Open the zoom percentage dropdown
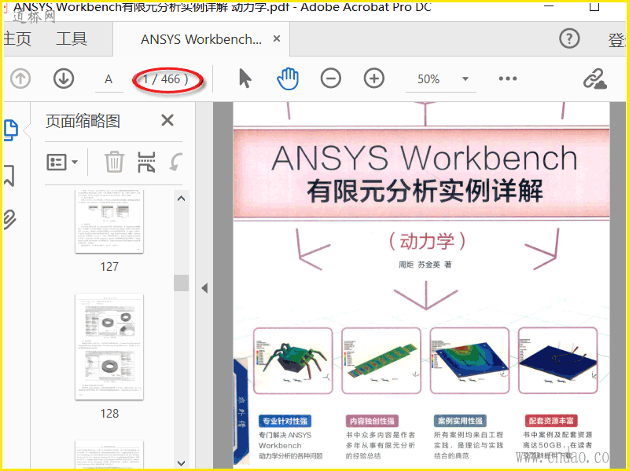The height and width of the screenshot is (471, 629). coord(465,79)
